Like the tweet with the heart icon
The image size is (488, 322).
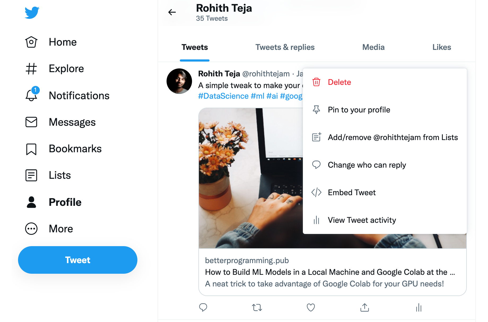311,307
